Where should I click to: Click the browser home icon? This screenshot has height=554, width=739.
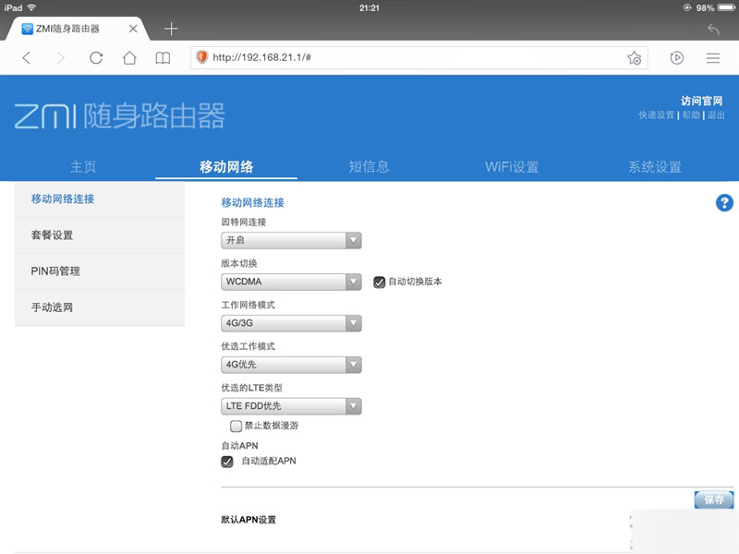(128, 57)
